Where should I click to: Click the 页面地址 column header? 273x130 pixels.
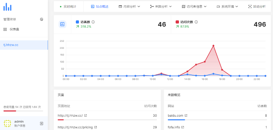tap(64, 106)
